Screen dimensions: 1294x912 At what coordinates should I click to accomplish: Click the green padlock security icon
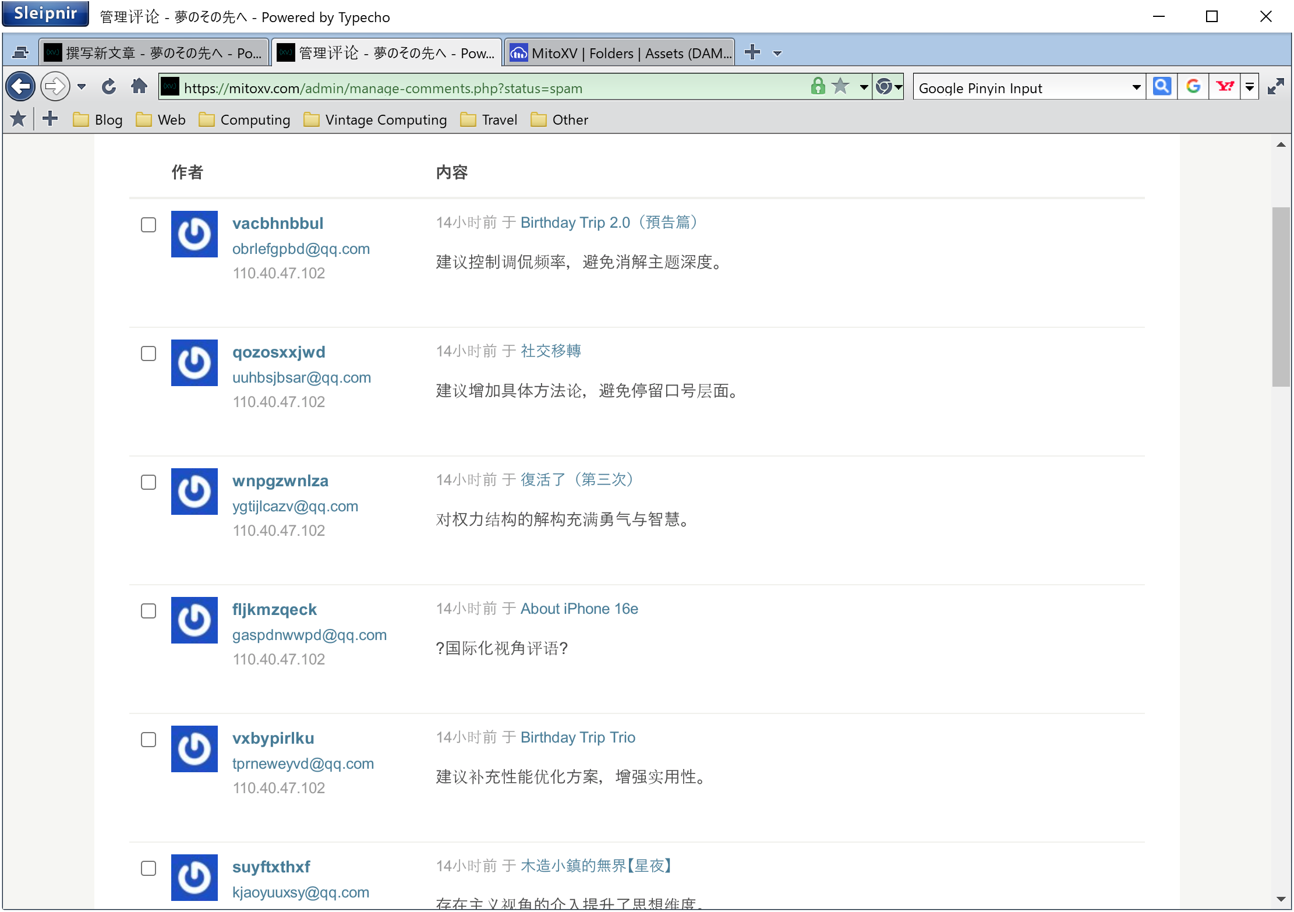[x=818, y=87]
